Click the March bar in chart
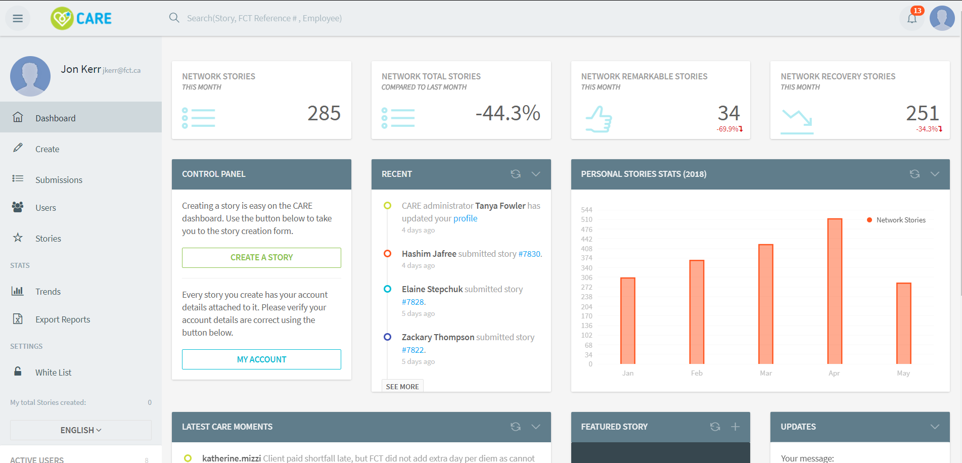Viewport: 962px width, 463px height. pyautogui.click(x=766, y=304)
